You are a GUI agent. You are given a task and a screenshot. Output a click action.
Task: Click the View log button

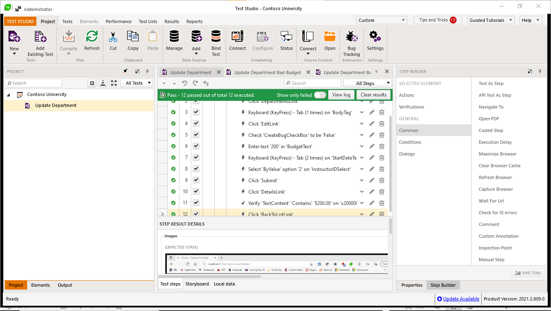[341, 94]
